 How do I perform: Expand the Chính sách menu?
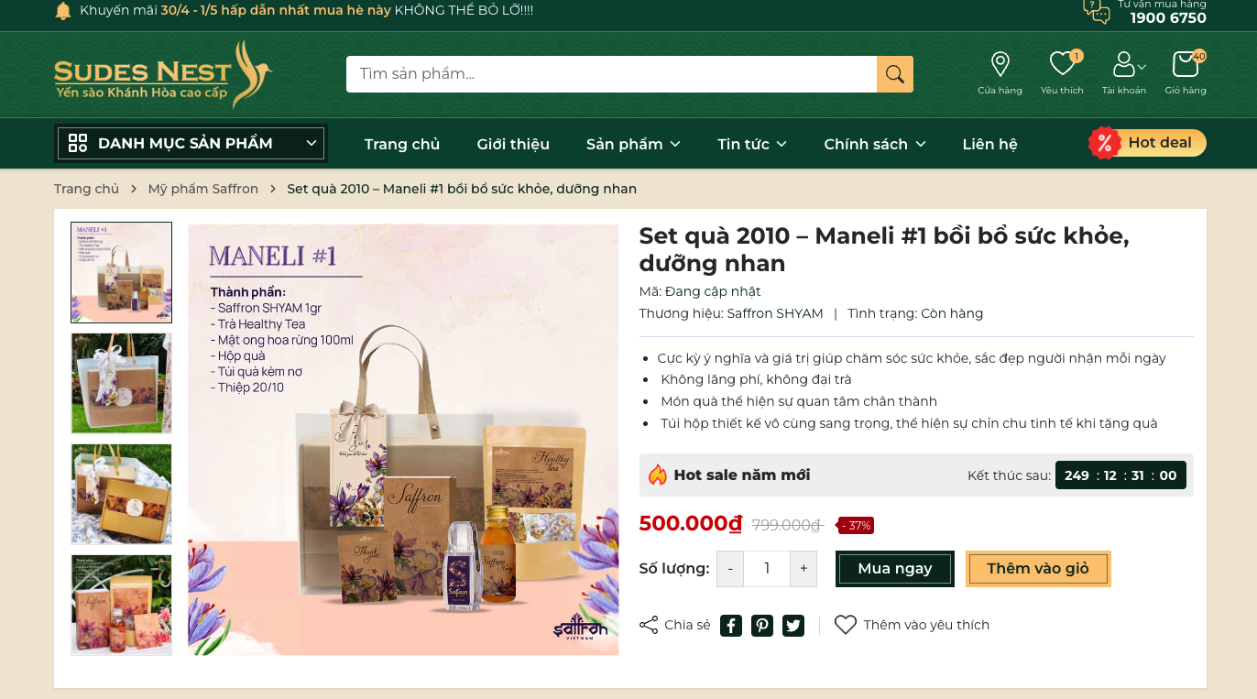(875, 144)
